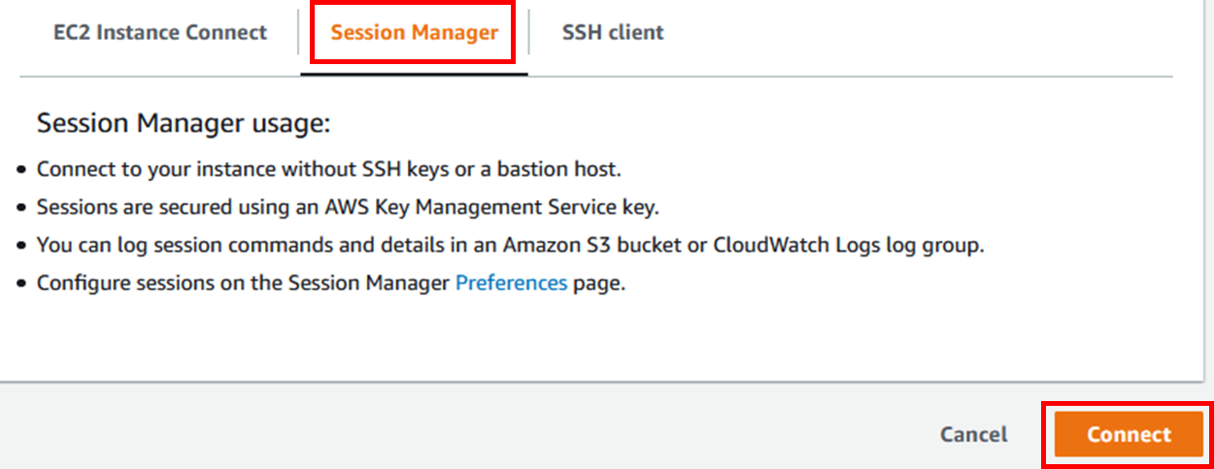Click the "Session Manager usage:" heading

coord(184,123)
